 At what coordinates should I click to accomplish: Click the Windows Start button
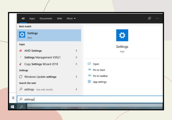(x=13, y=107)
